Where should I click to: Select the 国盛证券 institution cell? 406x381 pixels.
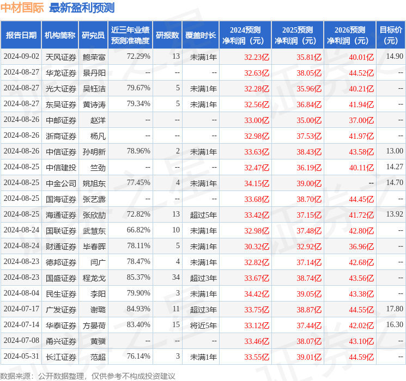tap(61, 278)
